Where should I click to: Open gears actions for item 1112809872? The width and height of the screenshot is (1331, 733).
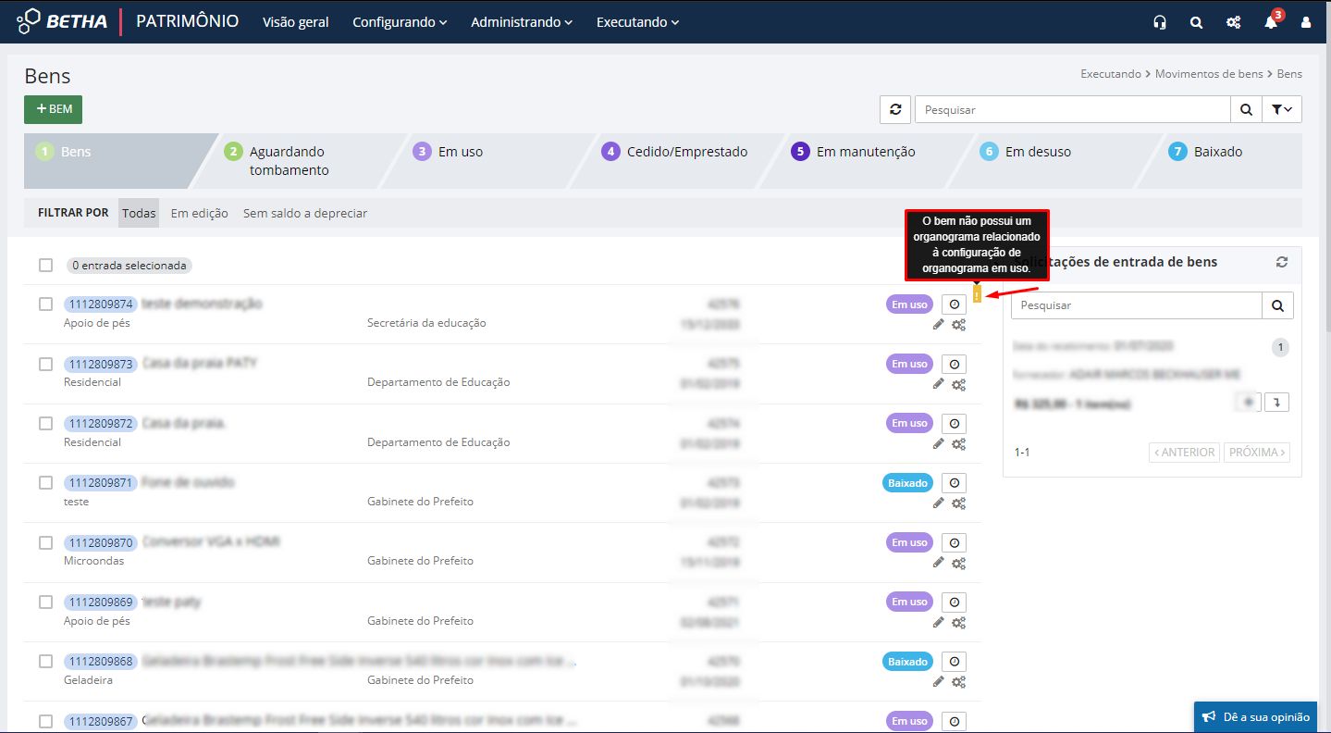[x=959, y=444]
